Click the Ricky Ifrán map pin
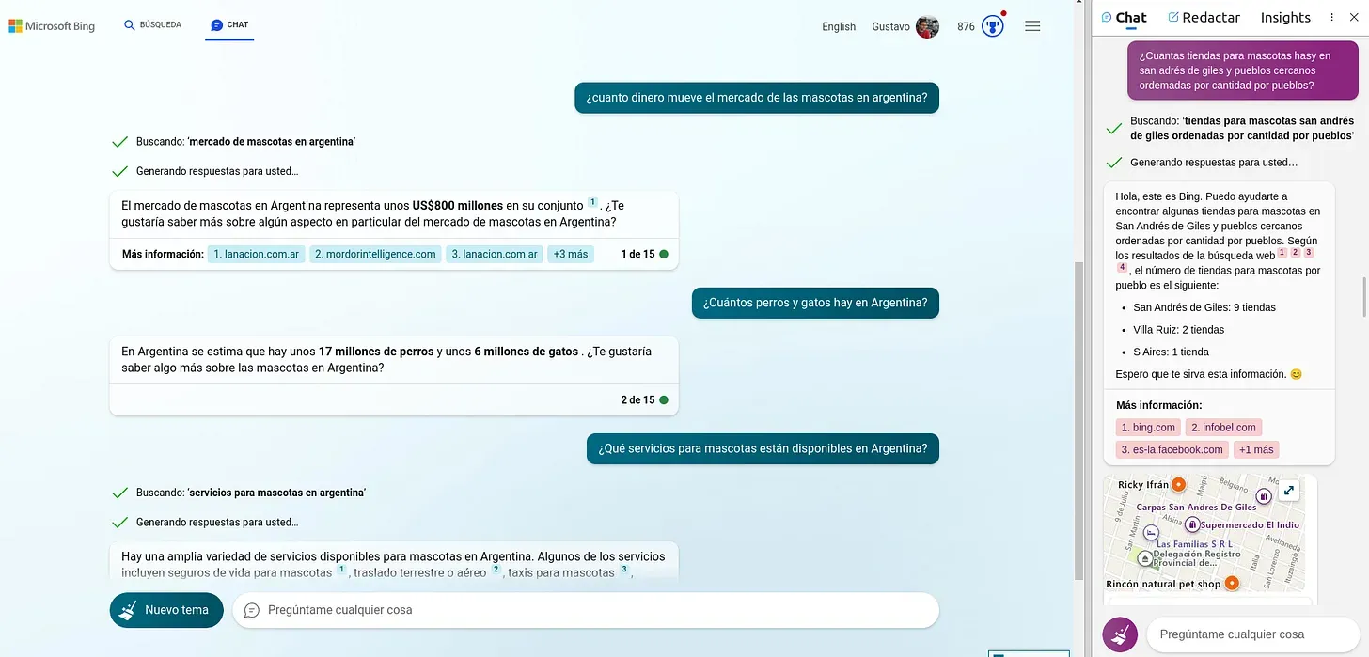Screen dimensions: 1369x657 [x=1178, y=484]
